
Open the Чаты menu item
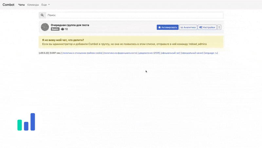21,5
